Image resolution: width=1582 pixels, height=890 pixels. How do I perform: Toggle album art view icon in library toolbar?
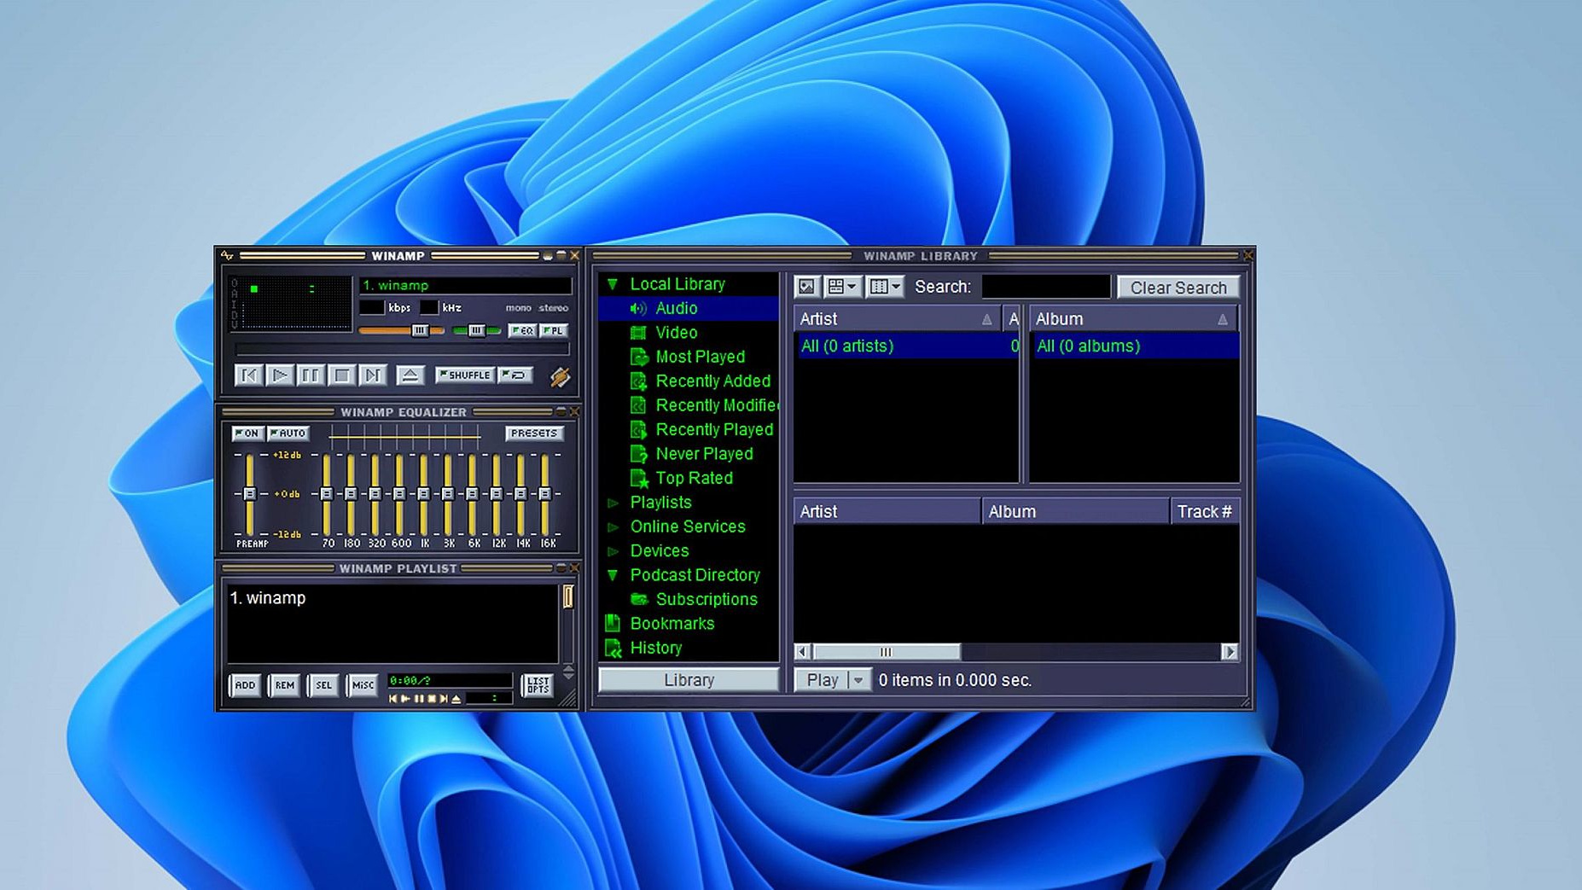(807, 287)
